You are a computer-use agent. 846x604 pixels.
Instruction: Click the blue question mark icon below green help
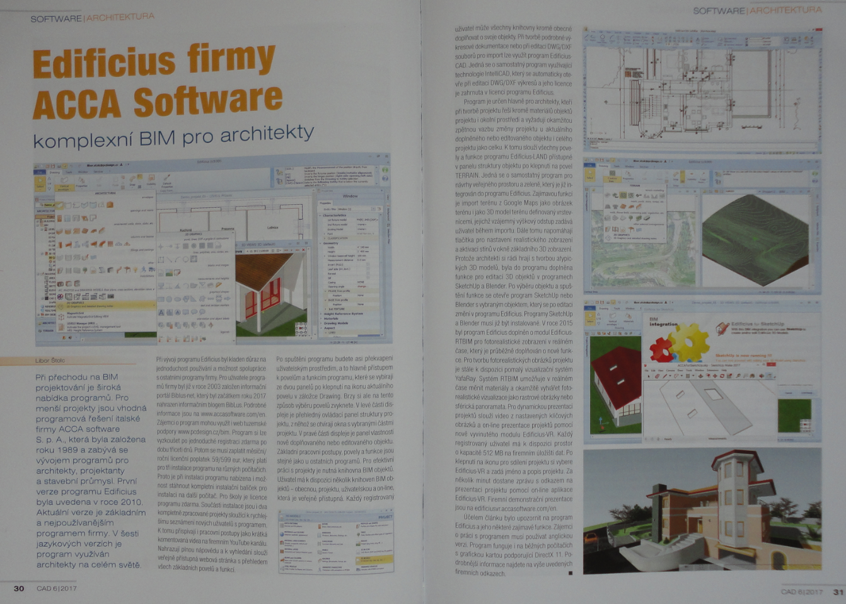point(385,178)
